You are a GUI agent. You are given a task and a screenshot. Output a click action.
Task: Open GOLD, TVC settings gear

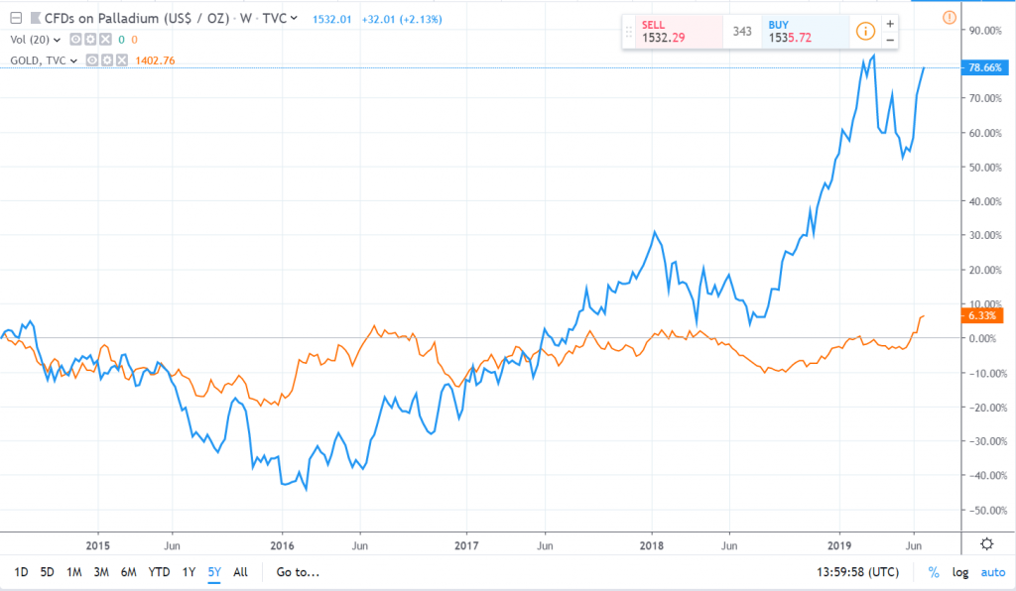point(107,59)
